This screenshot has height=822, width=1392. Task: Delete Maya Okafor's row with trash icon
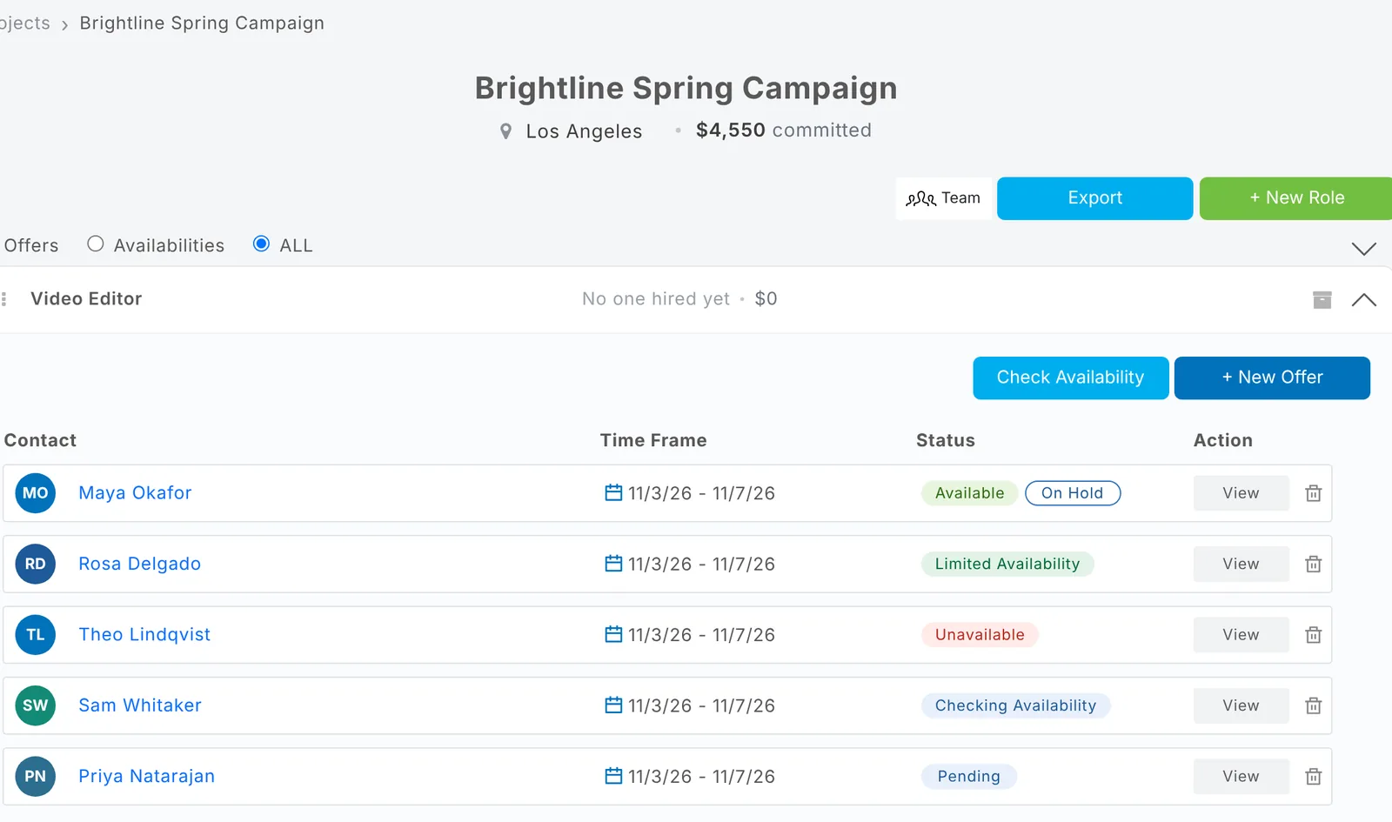click(1314, 493)
